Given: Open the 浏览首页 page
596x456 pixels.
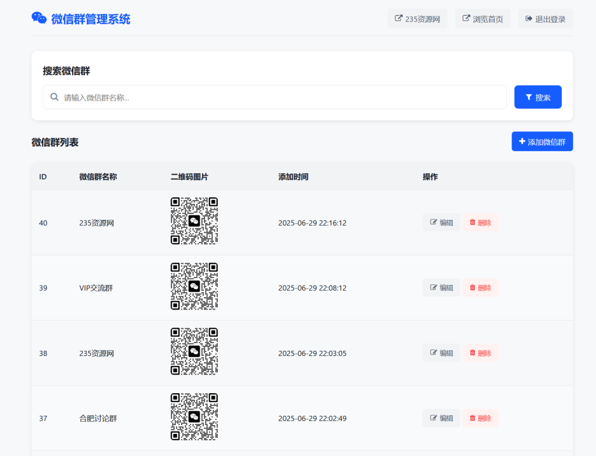Looking at the screenshot, I should point(483,18).
